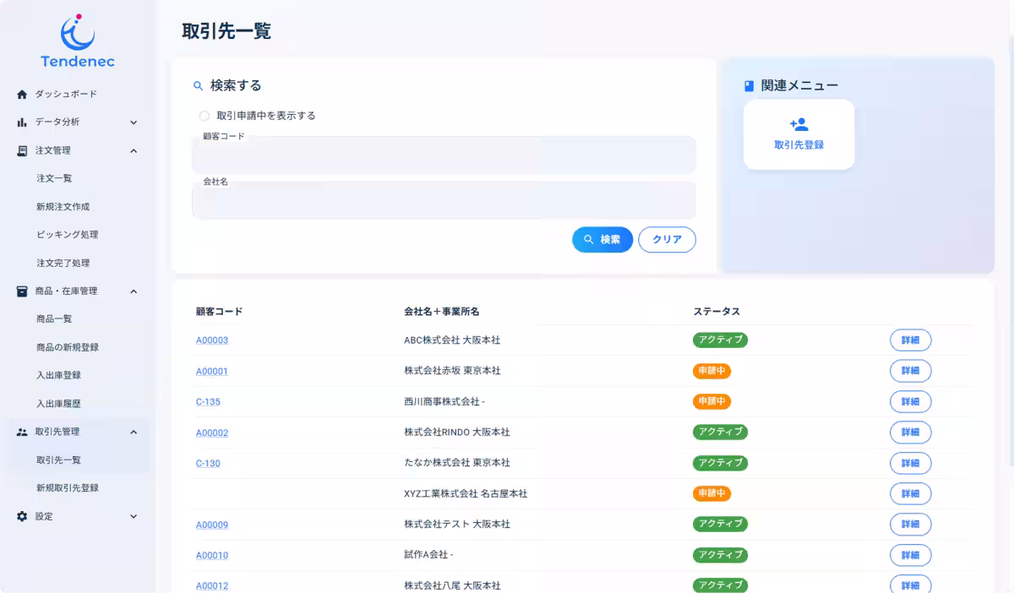Click the 取引先登録 add-person icon card
This screenshot has width=1014, height=593.
point(799,123)
